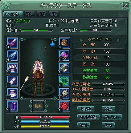The height and width of the screenshot is (133, 131).
Task: Click the Yes! button
Action: (84, 125)
